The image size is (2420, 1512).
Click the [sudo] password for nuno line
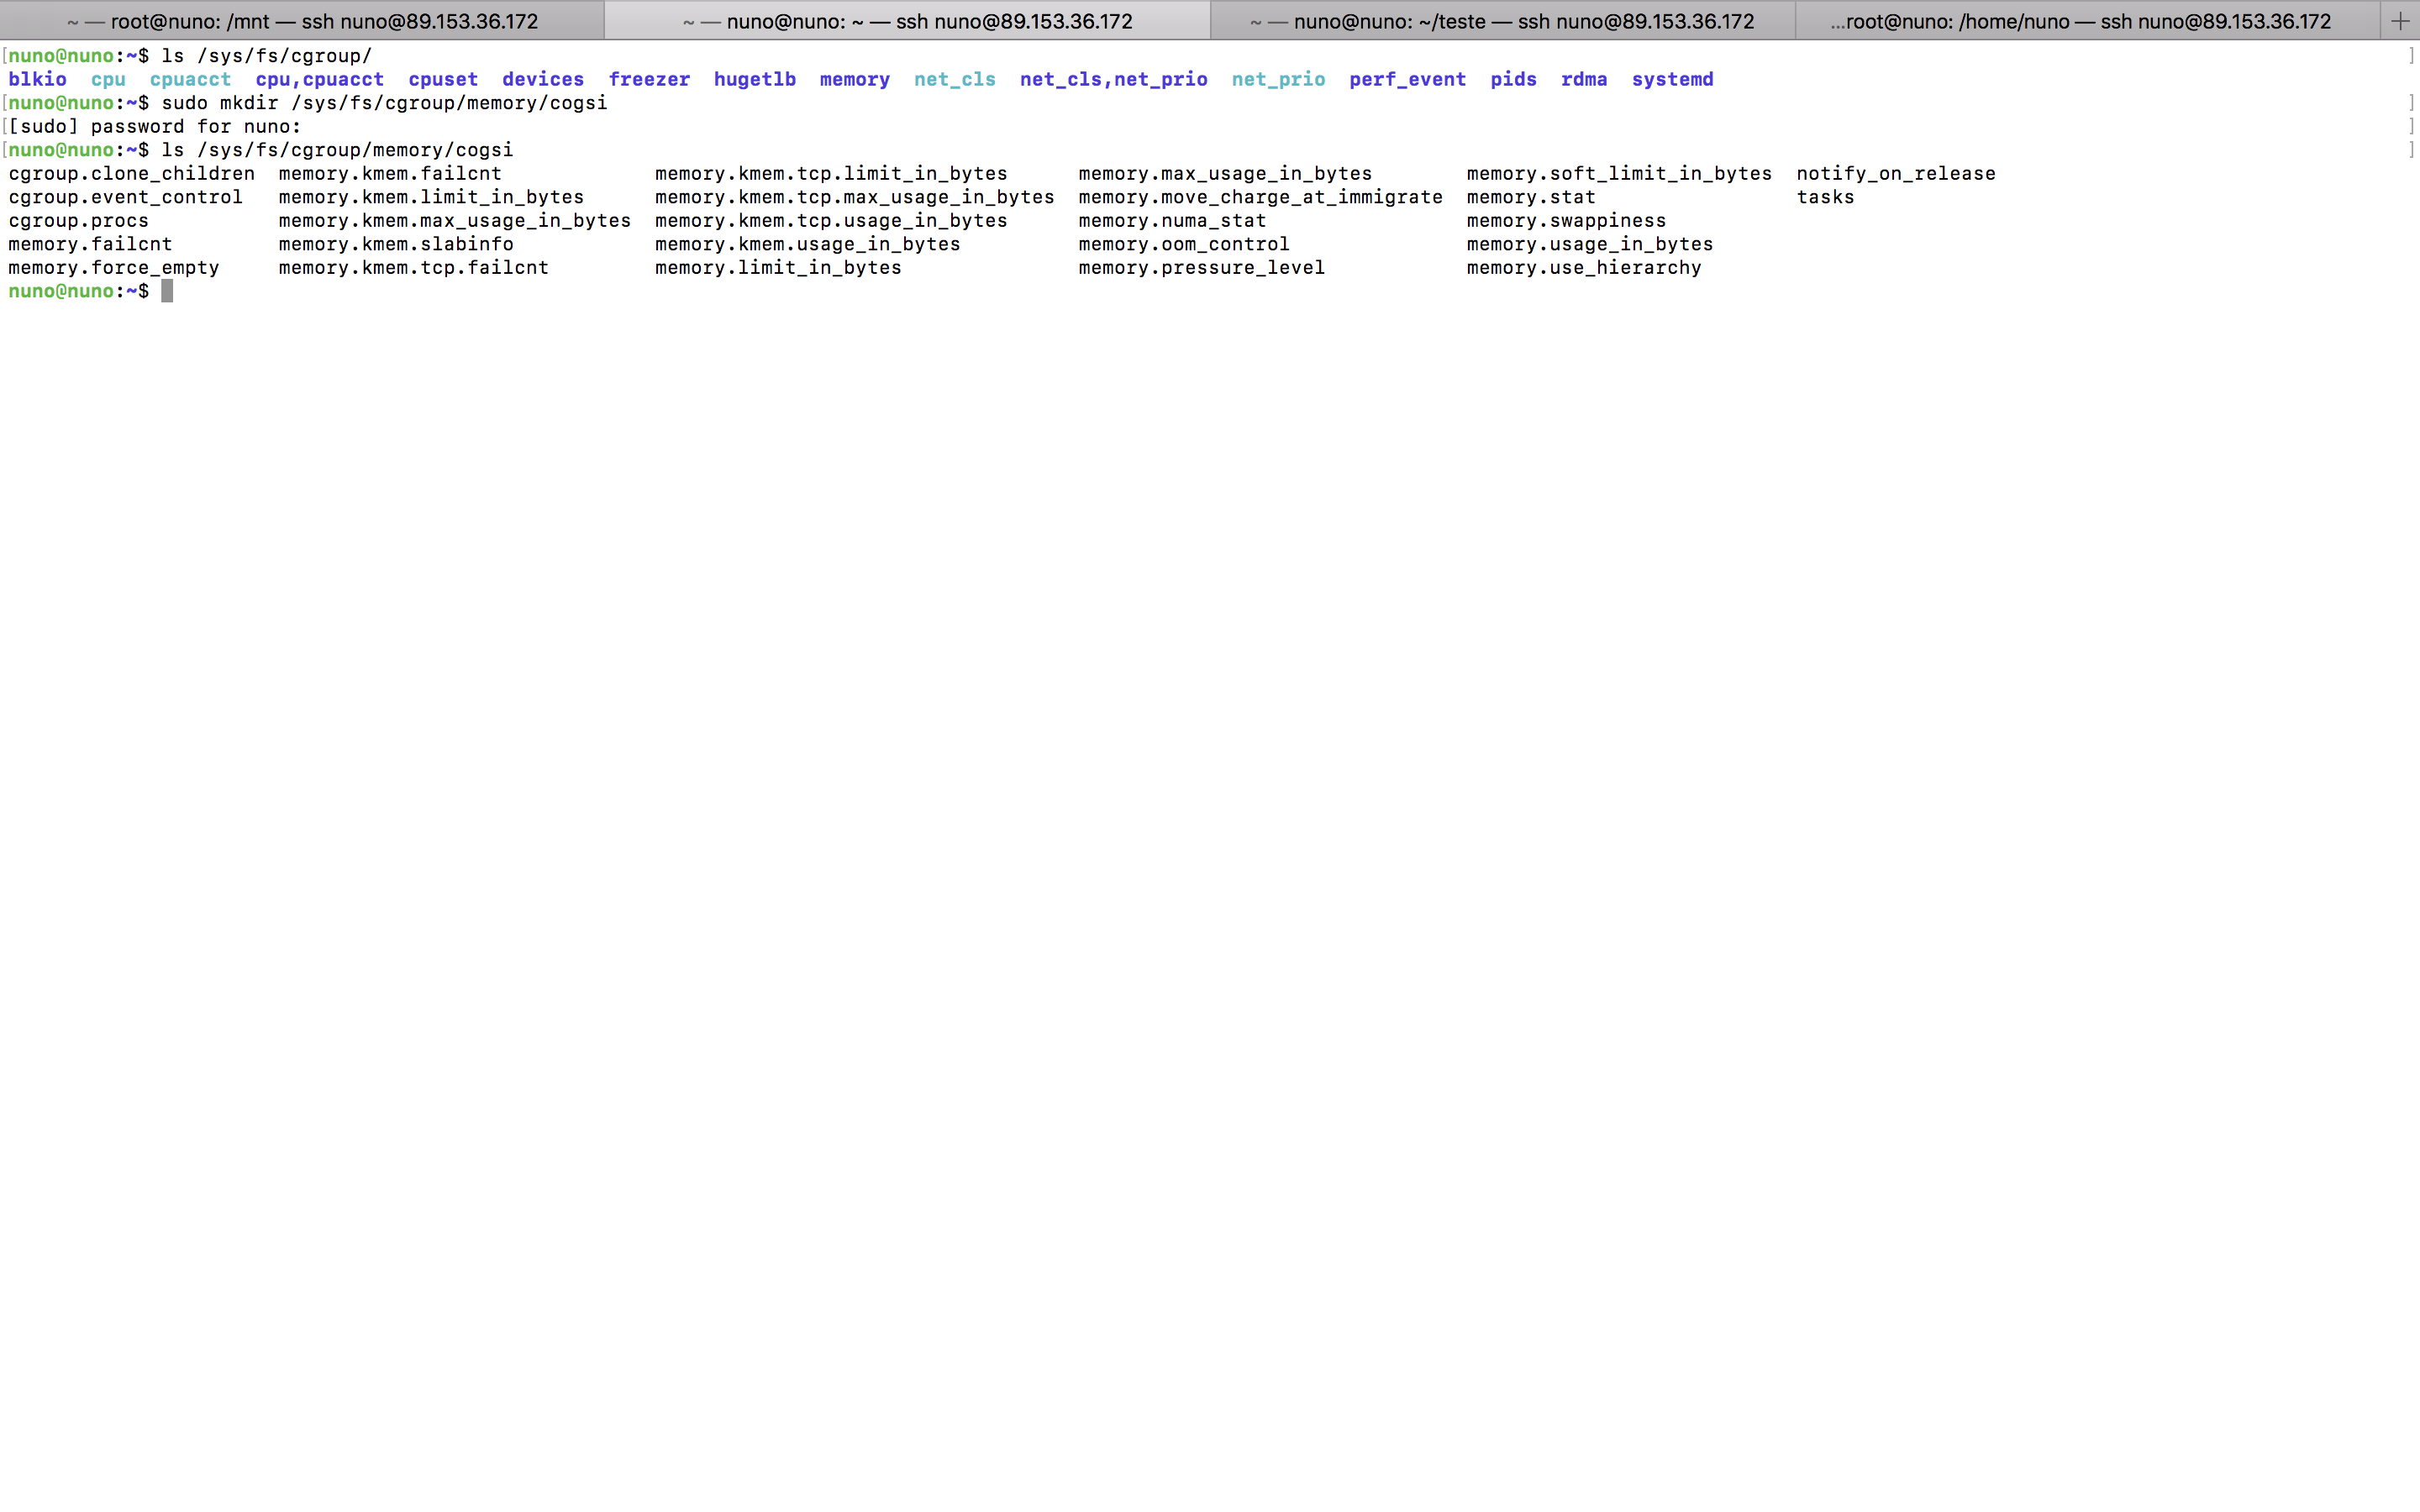[x=155, y=126]
